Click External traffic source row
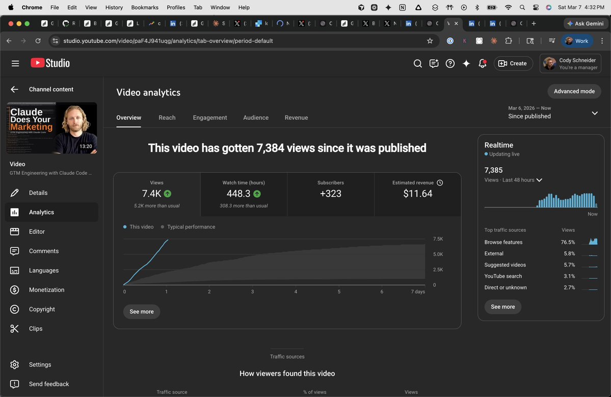This screenshot has width=611, height=397. point(541,253)
